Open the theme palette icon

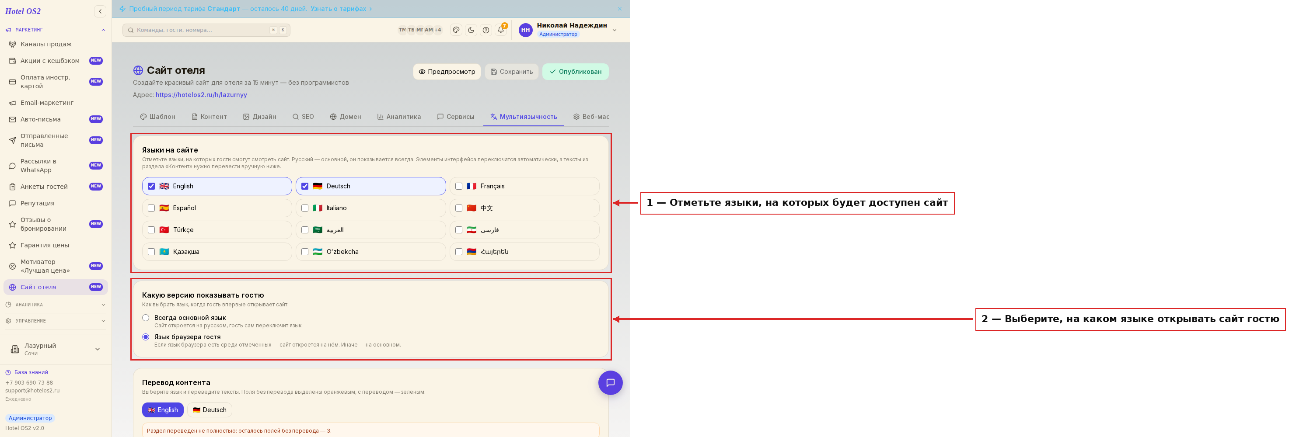(x=456, y=30)
